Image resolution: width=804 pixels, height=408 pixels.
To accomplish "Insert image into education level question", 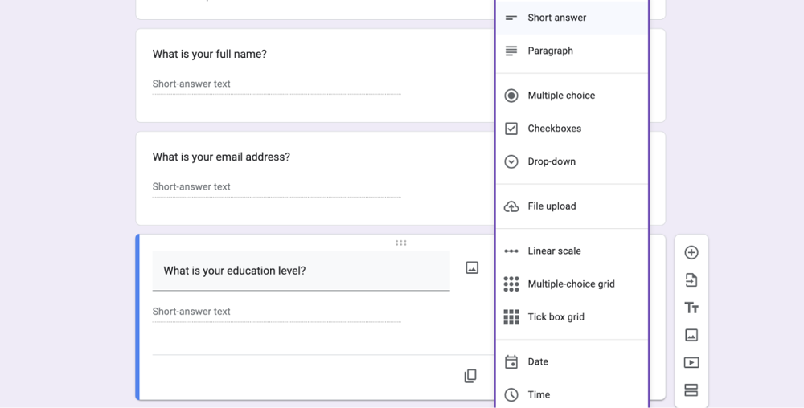I will (x=472, y=267).
